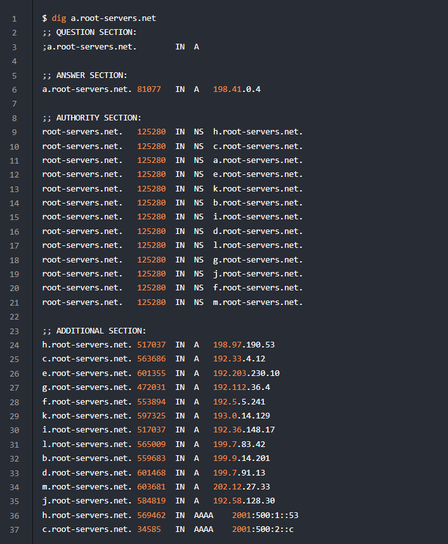Click line number 1 in the gutter
The image size is (448, 544).
point(14,19)
